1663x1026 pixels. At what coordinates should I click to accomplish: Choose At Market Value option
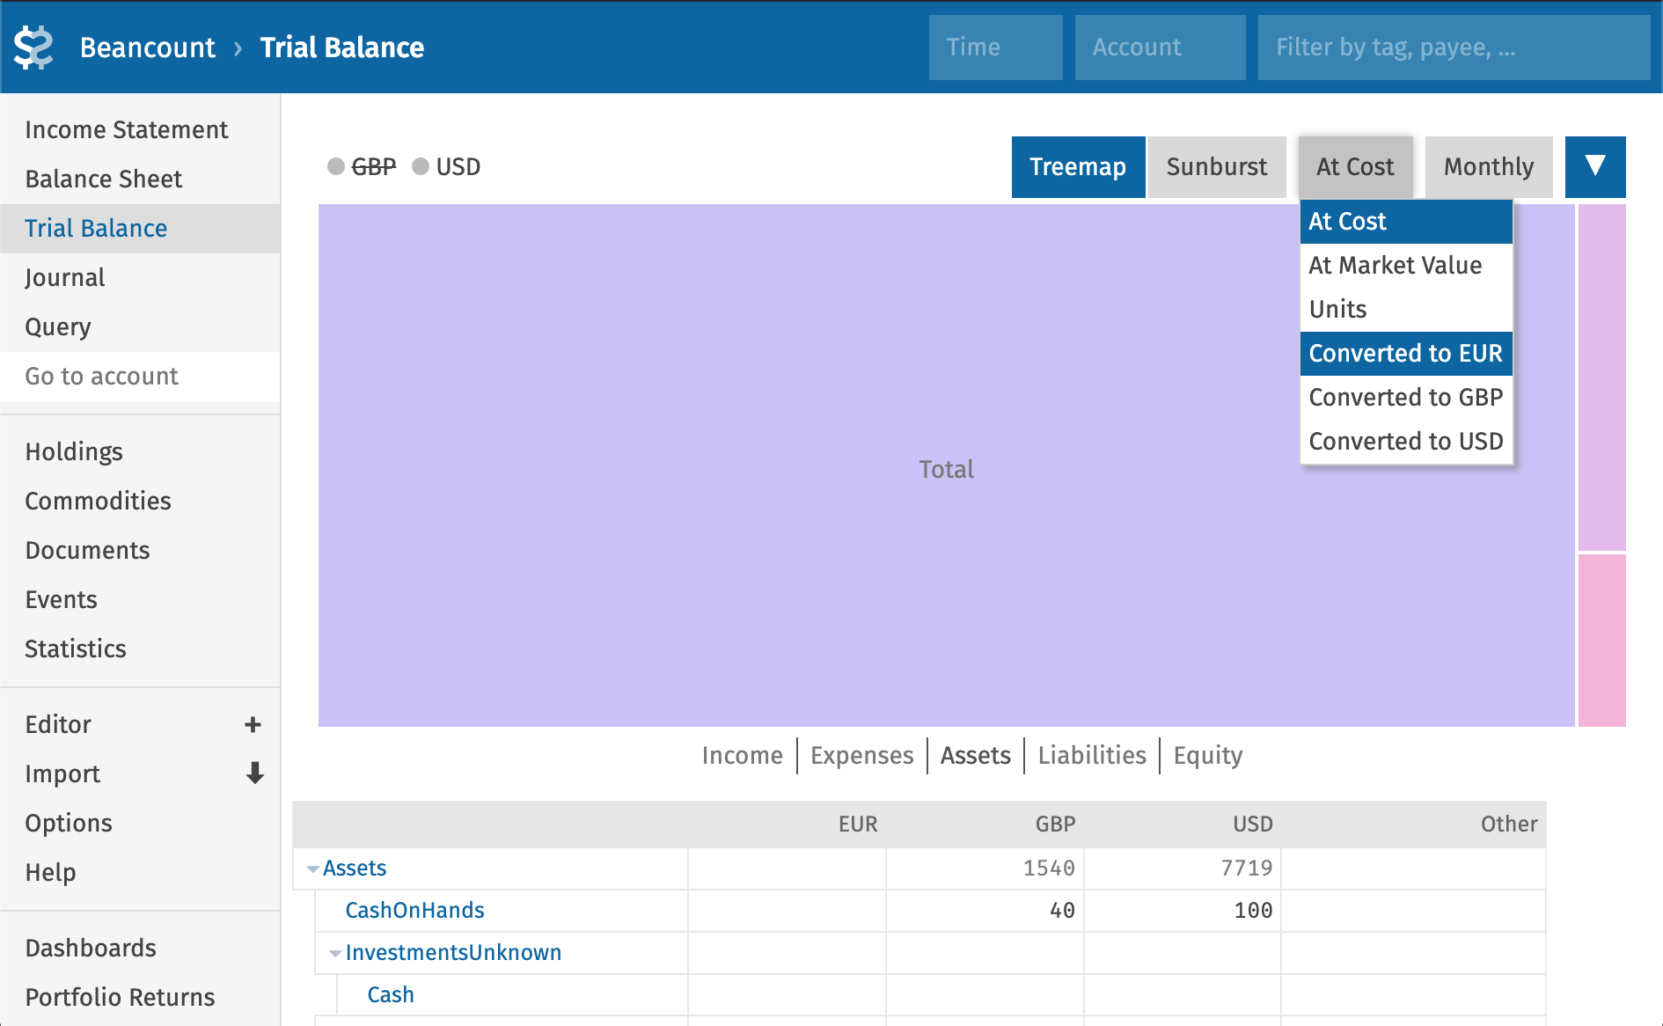(1406, 266)
